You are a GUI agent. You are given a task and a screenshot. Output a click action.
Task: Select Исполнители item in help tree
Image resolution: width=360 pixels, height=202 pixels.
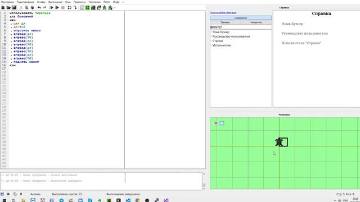pyautogui.click(x=222, y=45)
